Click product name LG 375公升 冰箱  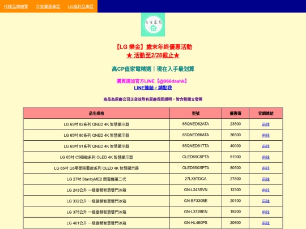(96, 212)
